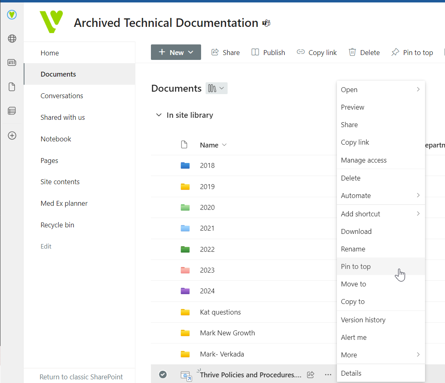This screenshot has height=383, width=445.
Task: Open the 2018 folder
Action: pyautogui.click(x=207, y=165)
